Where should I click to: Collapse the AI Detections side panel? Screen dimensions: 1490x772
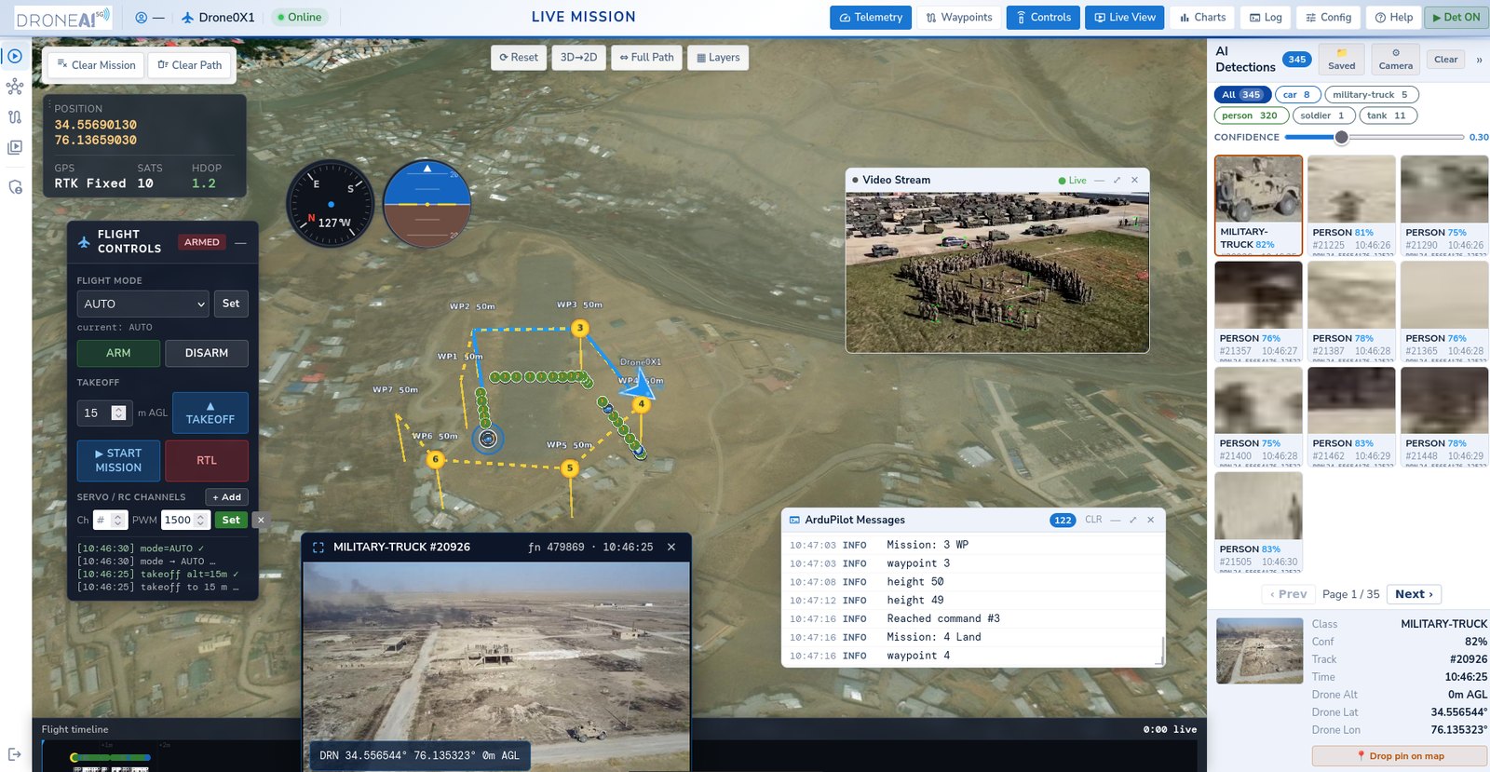[1479, 60]
